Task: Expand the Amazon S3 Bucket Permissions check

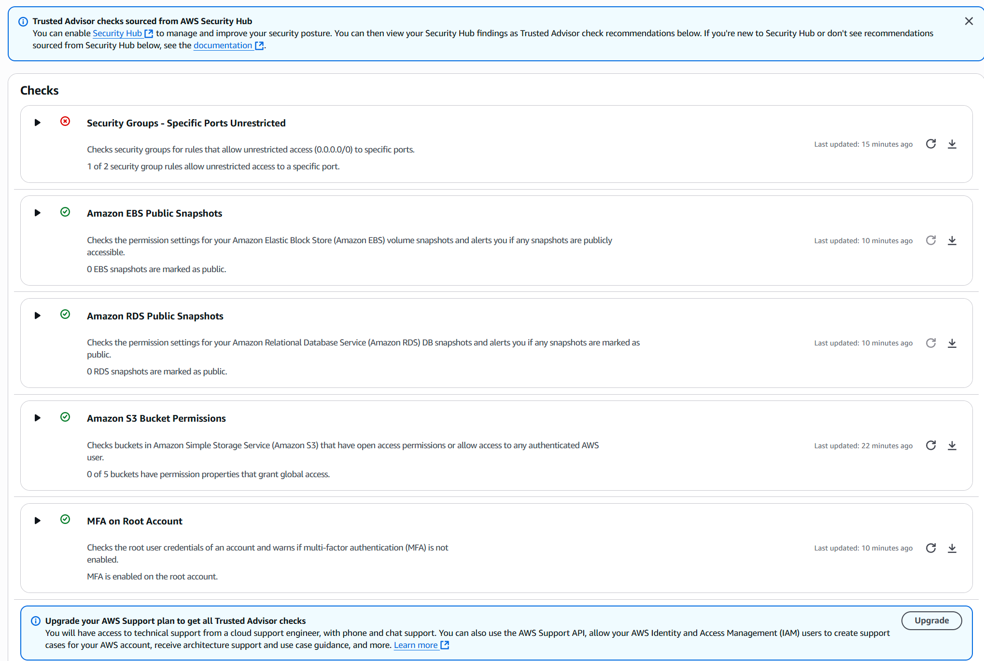Action: 37,418
